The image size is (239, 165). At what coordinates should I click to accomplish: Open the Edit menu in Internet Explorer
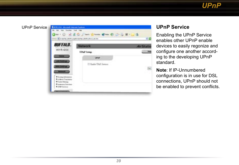tap(57, 30)
